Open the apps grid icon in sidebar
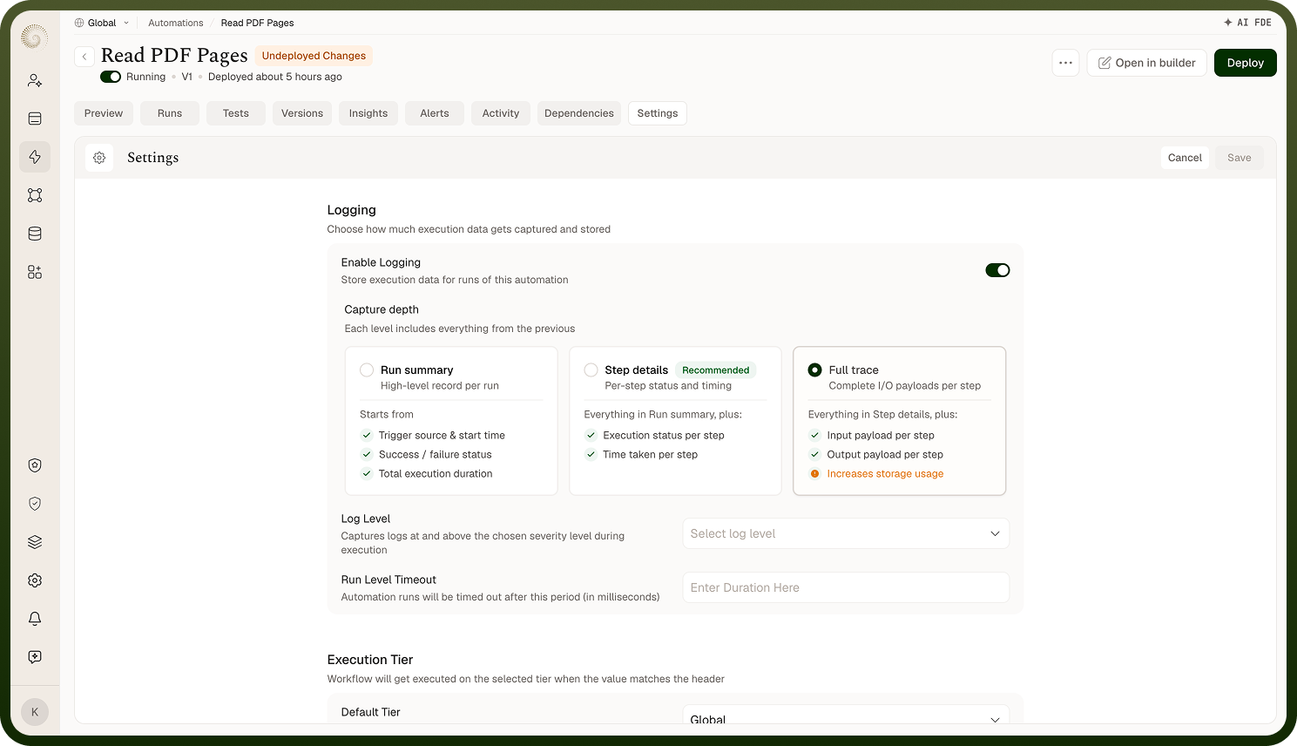Screen dimensions: 1297x746 [x=35, y=272]
